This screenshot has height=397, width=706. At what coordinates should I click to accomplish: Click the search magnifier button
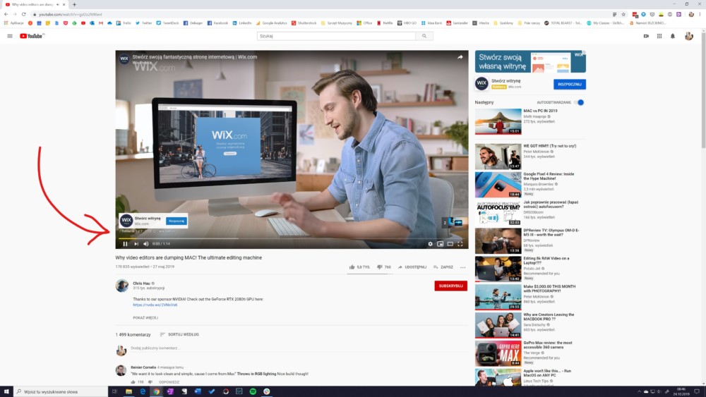[424, 36]
